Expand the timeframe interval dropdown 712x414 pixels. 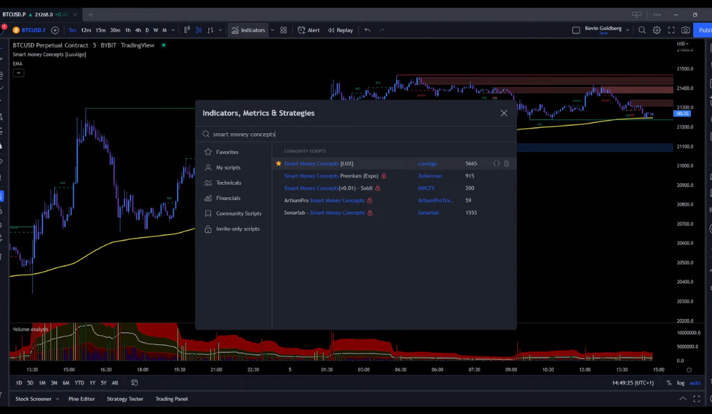point(173,30)
